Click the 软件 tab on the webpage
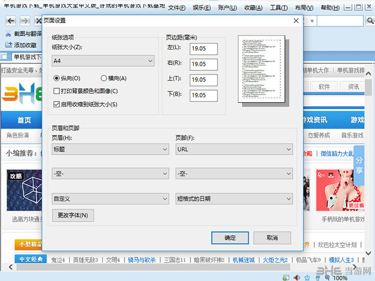The image size is (375, 281). tap(324, 87)
